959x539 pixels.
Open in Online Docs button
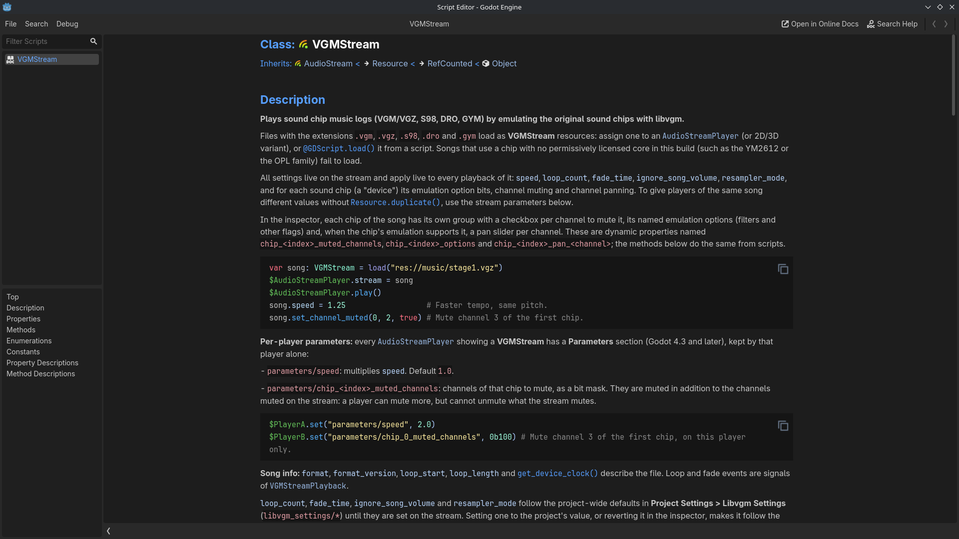tap(820, 24)
